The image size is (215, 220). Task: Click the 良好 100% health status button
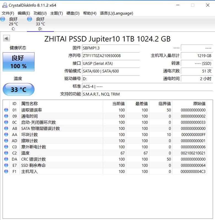tap(19, 62)
